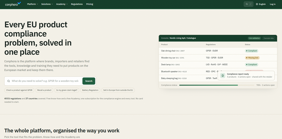
Task: Click 'LVD · RoHS · ErP · WEEE' regulations cell
Action: pyautogui.click(x=217, y=64)
